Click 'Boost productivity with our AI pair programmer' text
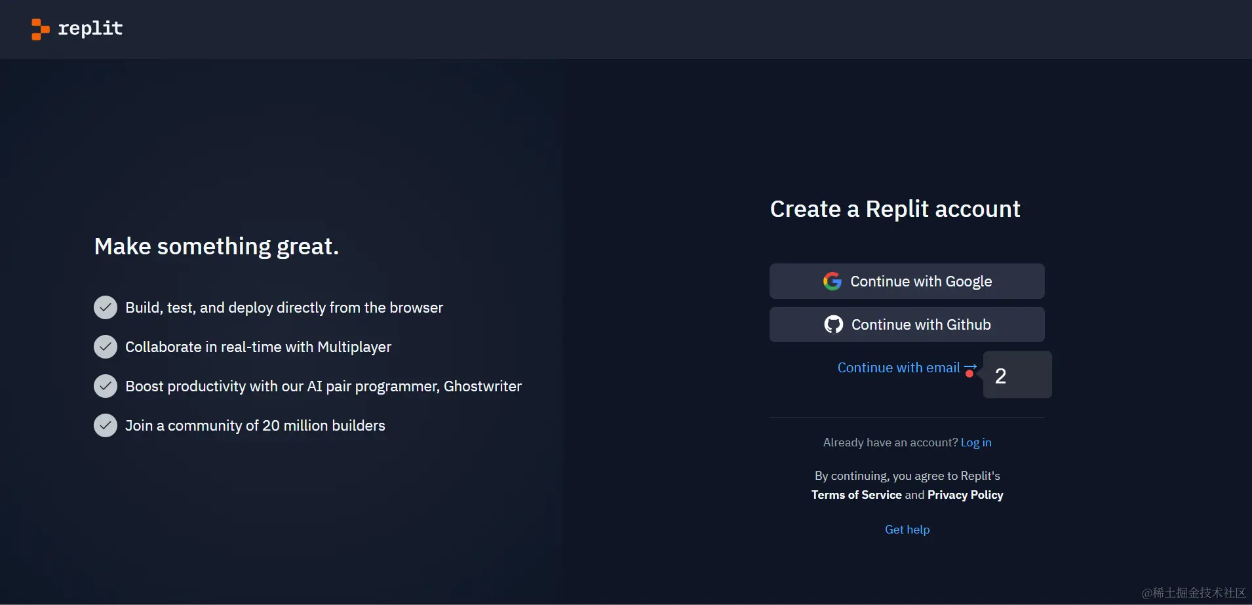The width and height of the screenshot is (1252, 605). pyautogui.click(x=281, y=387)
